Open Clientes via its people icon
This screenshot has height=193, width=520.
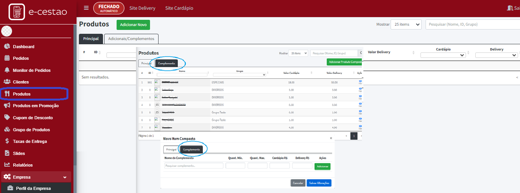(x=7, y=82)
